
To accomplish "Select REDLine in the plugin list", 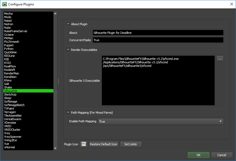I will [28, 56].
